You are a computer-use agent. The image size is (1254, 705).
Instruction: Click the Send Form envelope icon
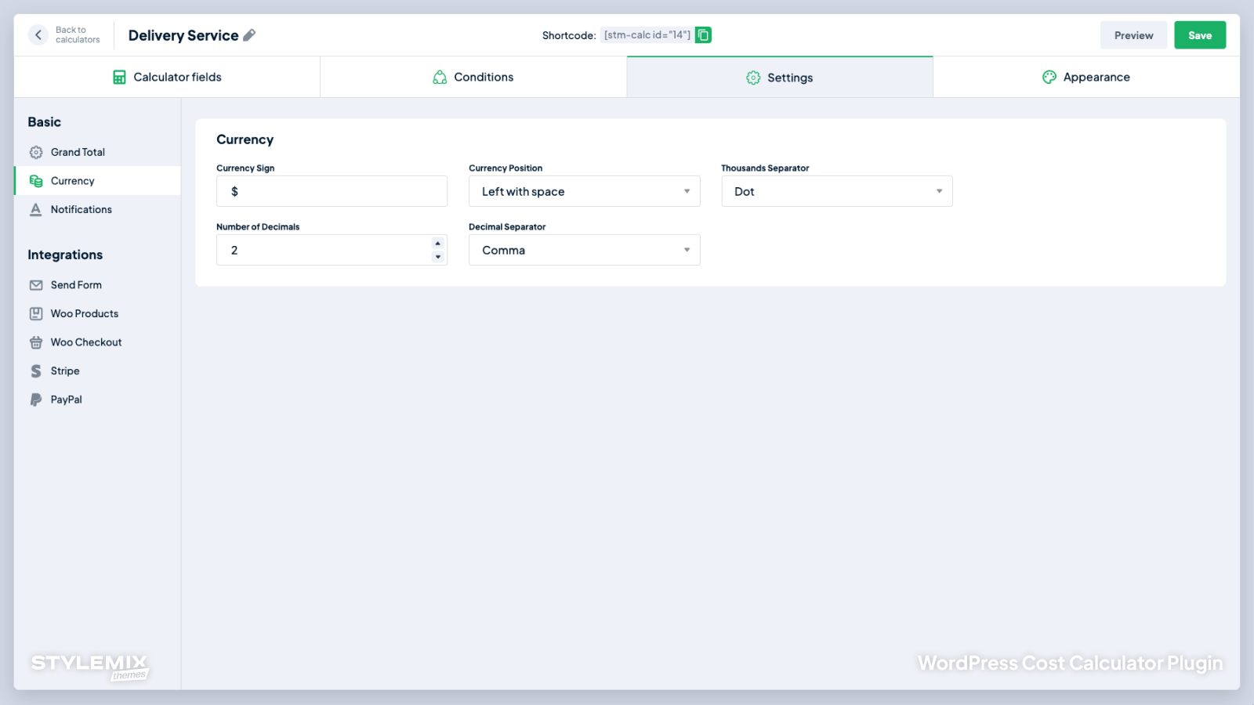pos(36,285)
